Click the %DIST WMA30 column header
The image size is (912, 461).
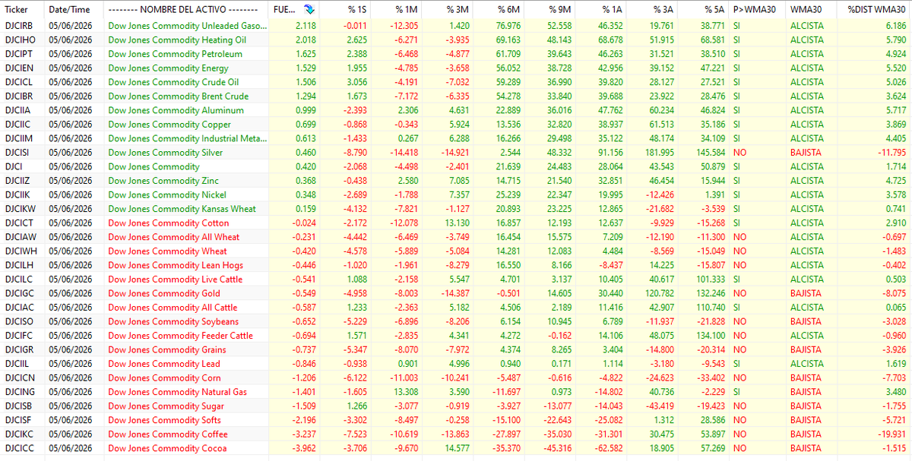[x=876, y=10]
